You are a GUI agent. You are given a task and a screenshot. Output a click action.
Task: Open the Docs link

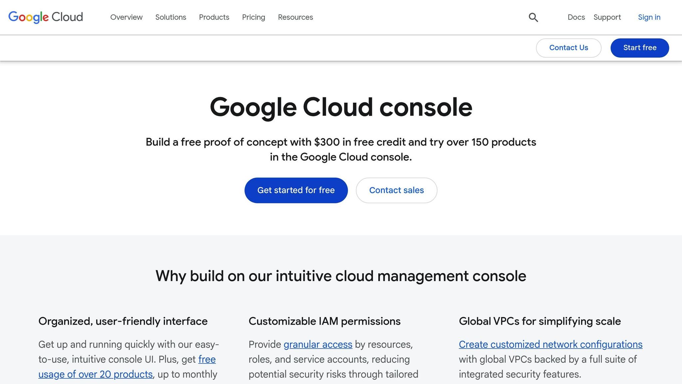pyautogui.click(x=576, y=17)
